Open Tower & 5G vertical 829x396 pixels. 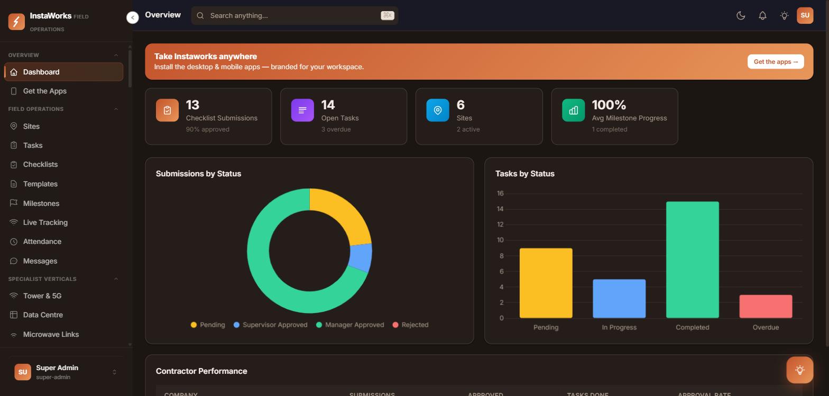[64, 296]
